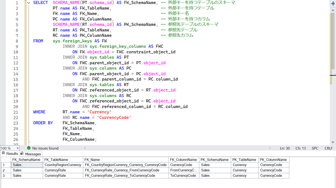Click the horizontal scroll right arrow
This screenshot has width=336, height=188.
(x=270, y=148)
